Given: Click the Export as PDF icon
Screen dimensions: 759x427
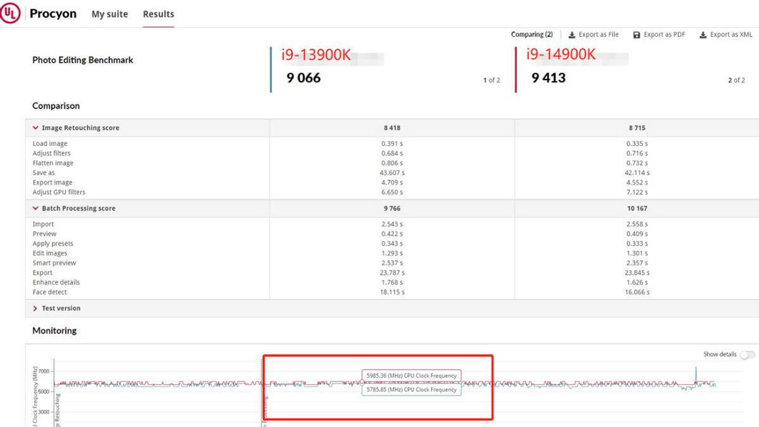Looking at the screenshot, I should tap(636, 35).
